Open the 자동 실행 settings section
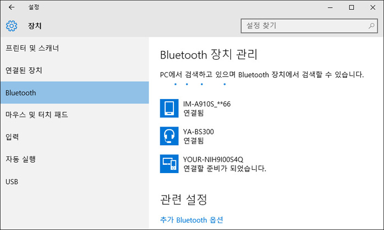Image resolution: width=384 pixels, height=230 pixels. tap(75, 159)
